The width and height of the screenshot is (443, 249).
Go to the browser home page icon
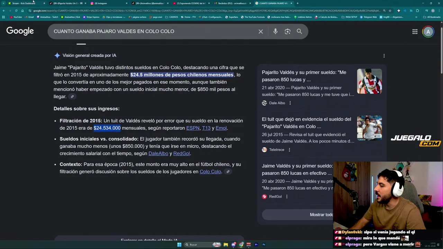tap(22, 11)
